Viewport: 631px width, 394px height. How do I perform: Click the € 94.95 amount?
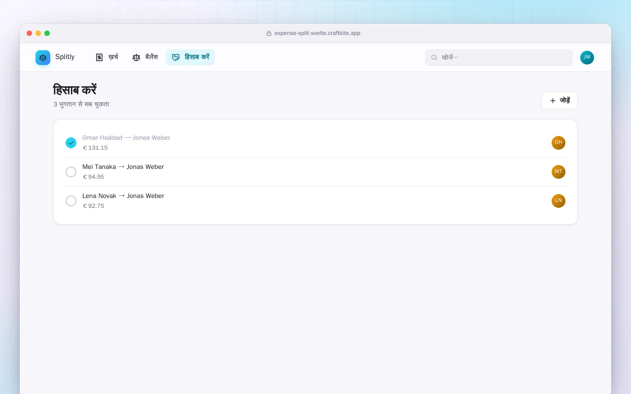(x=94, y=177)
